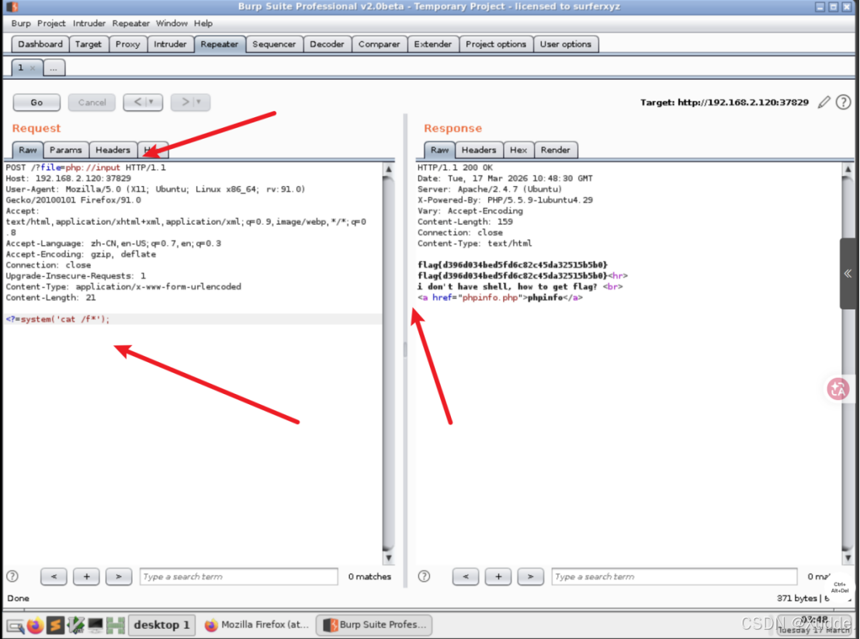Switch to the Extender tab
This screenshot has height=639, width=860.
433,44
